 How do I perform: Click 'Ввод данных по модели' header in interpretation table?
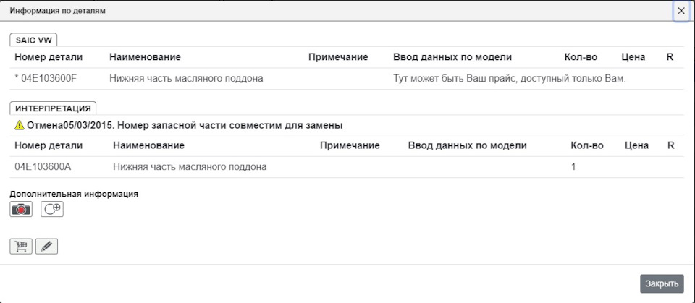[x=468, y=145]
